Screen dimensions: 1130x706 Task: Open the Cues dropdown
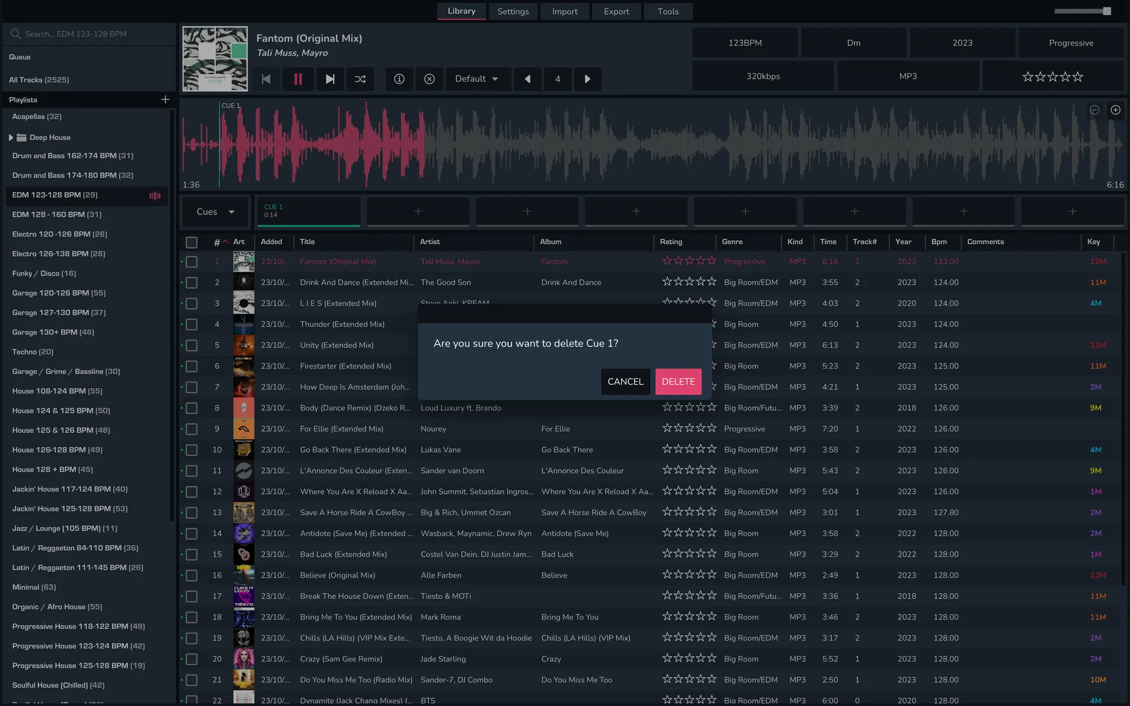pyautogui.click(x=215, y=212)
